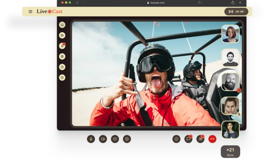This screenshot has width=268, height=161.
Task: Click the on air status button
Action: point(236,11)
